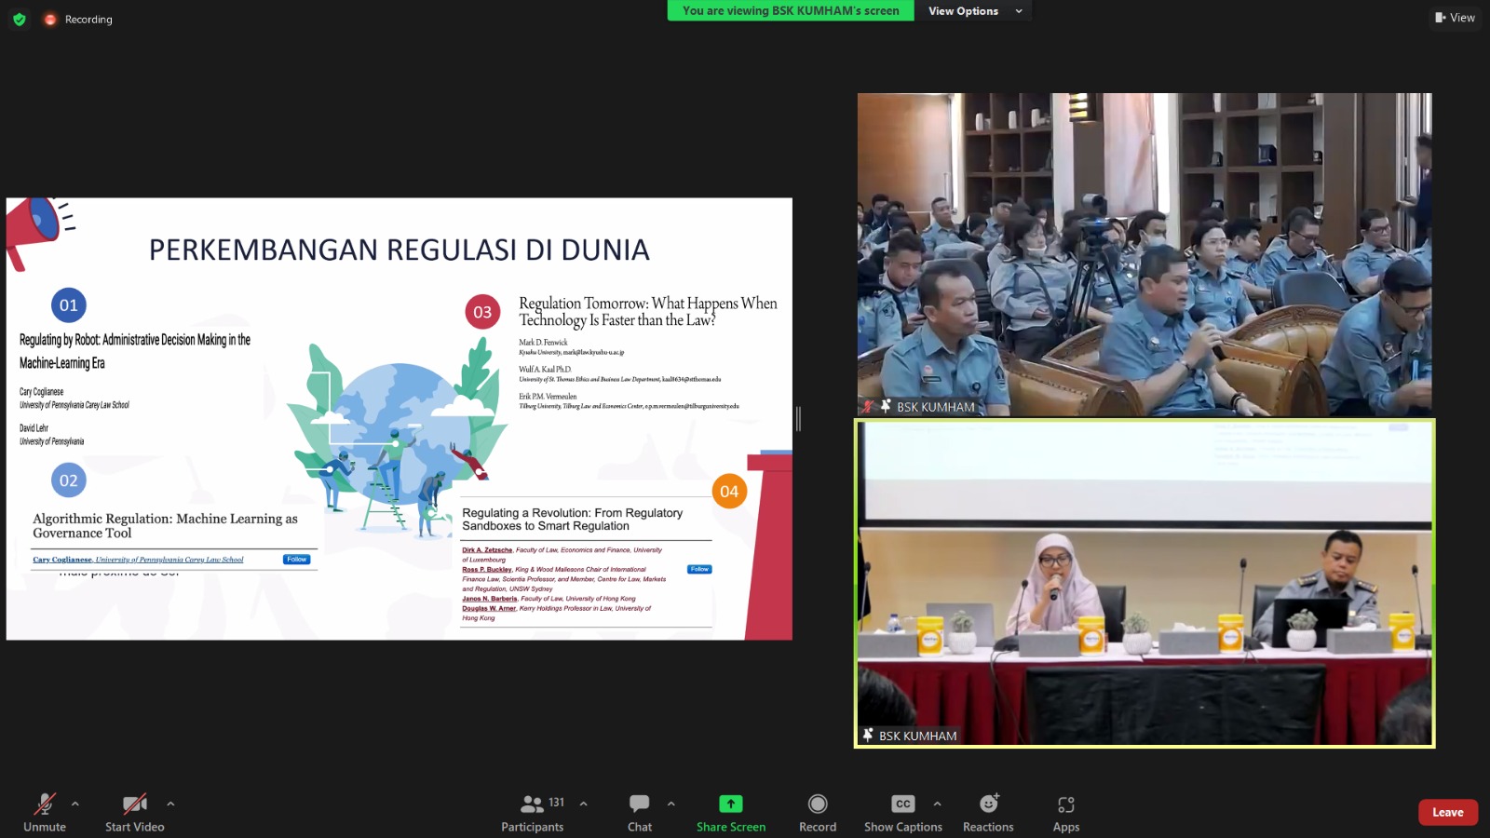Open the Chat panel

tap(640, 804)
